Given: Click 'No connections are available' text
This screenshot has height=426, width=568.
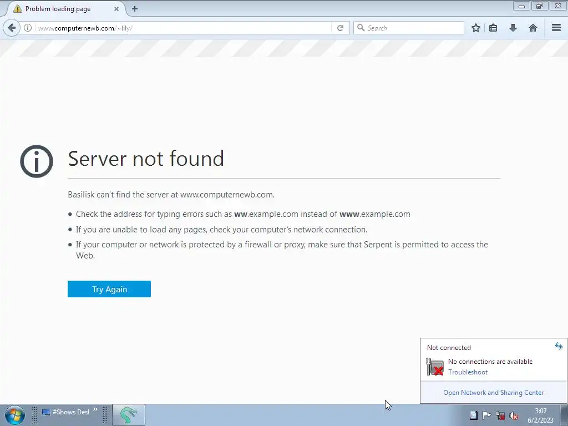Looking at the screenshot, I should coord(490,362).
